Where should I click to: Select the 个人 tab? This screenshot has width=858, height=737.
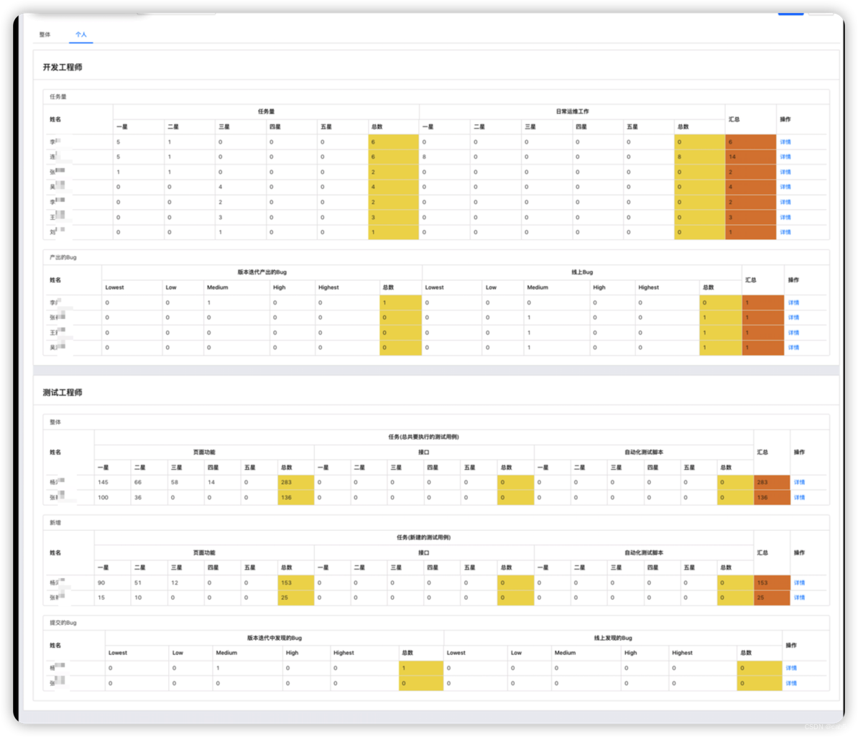tap(81, 34)
